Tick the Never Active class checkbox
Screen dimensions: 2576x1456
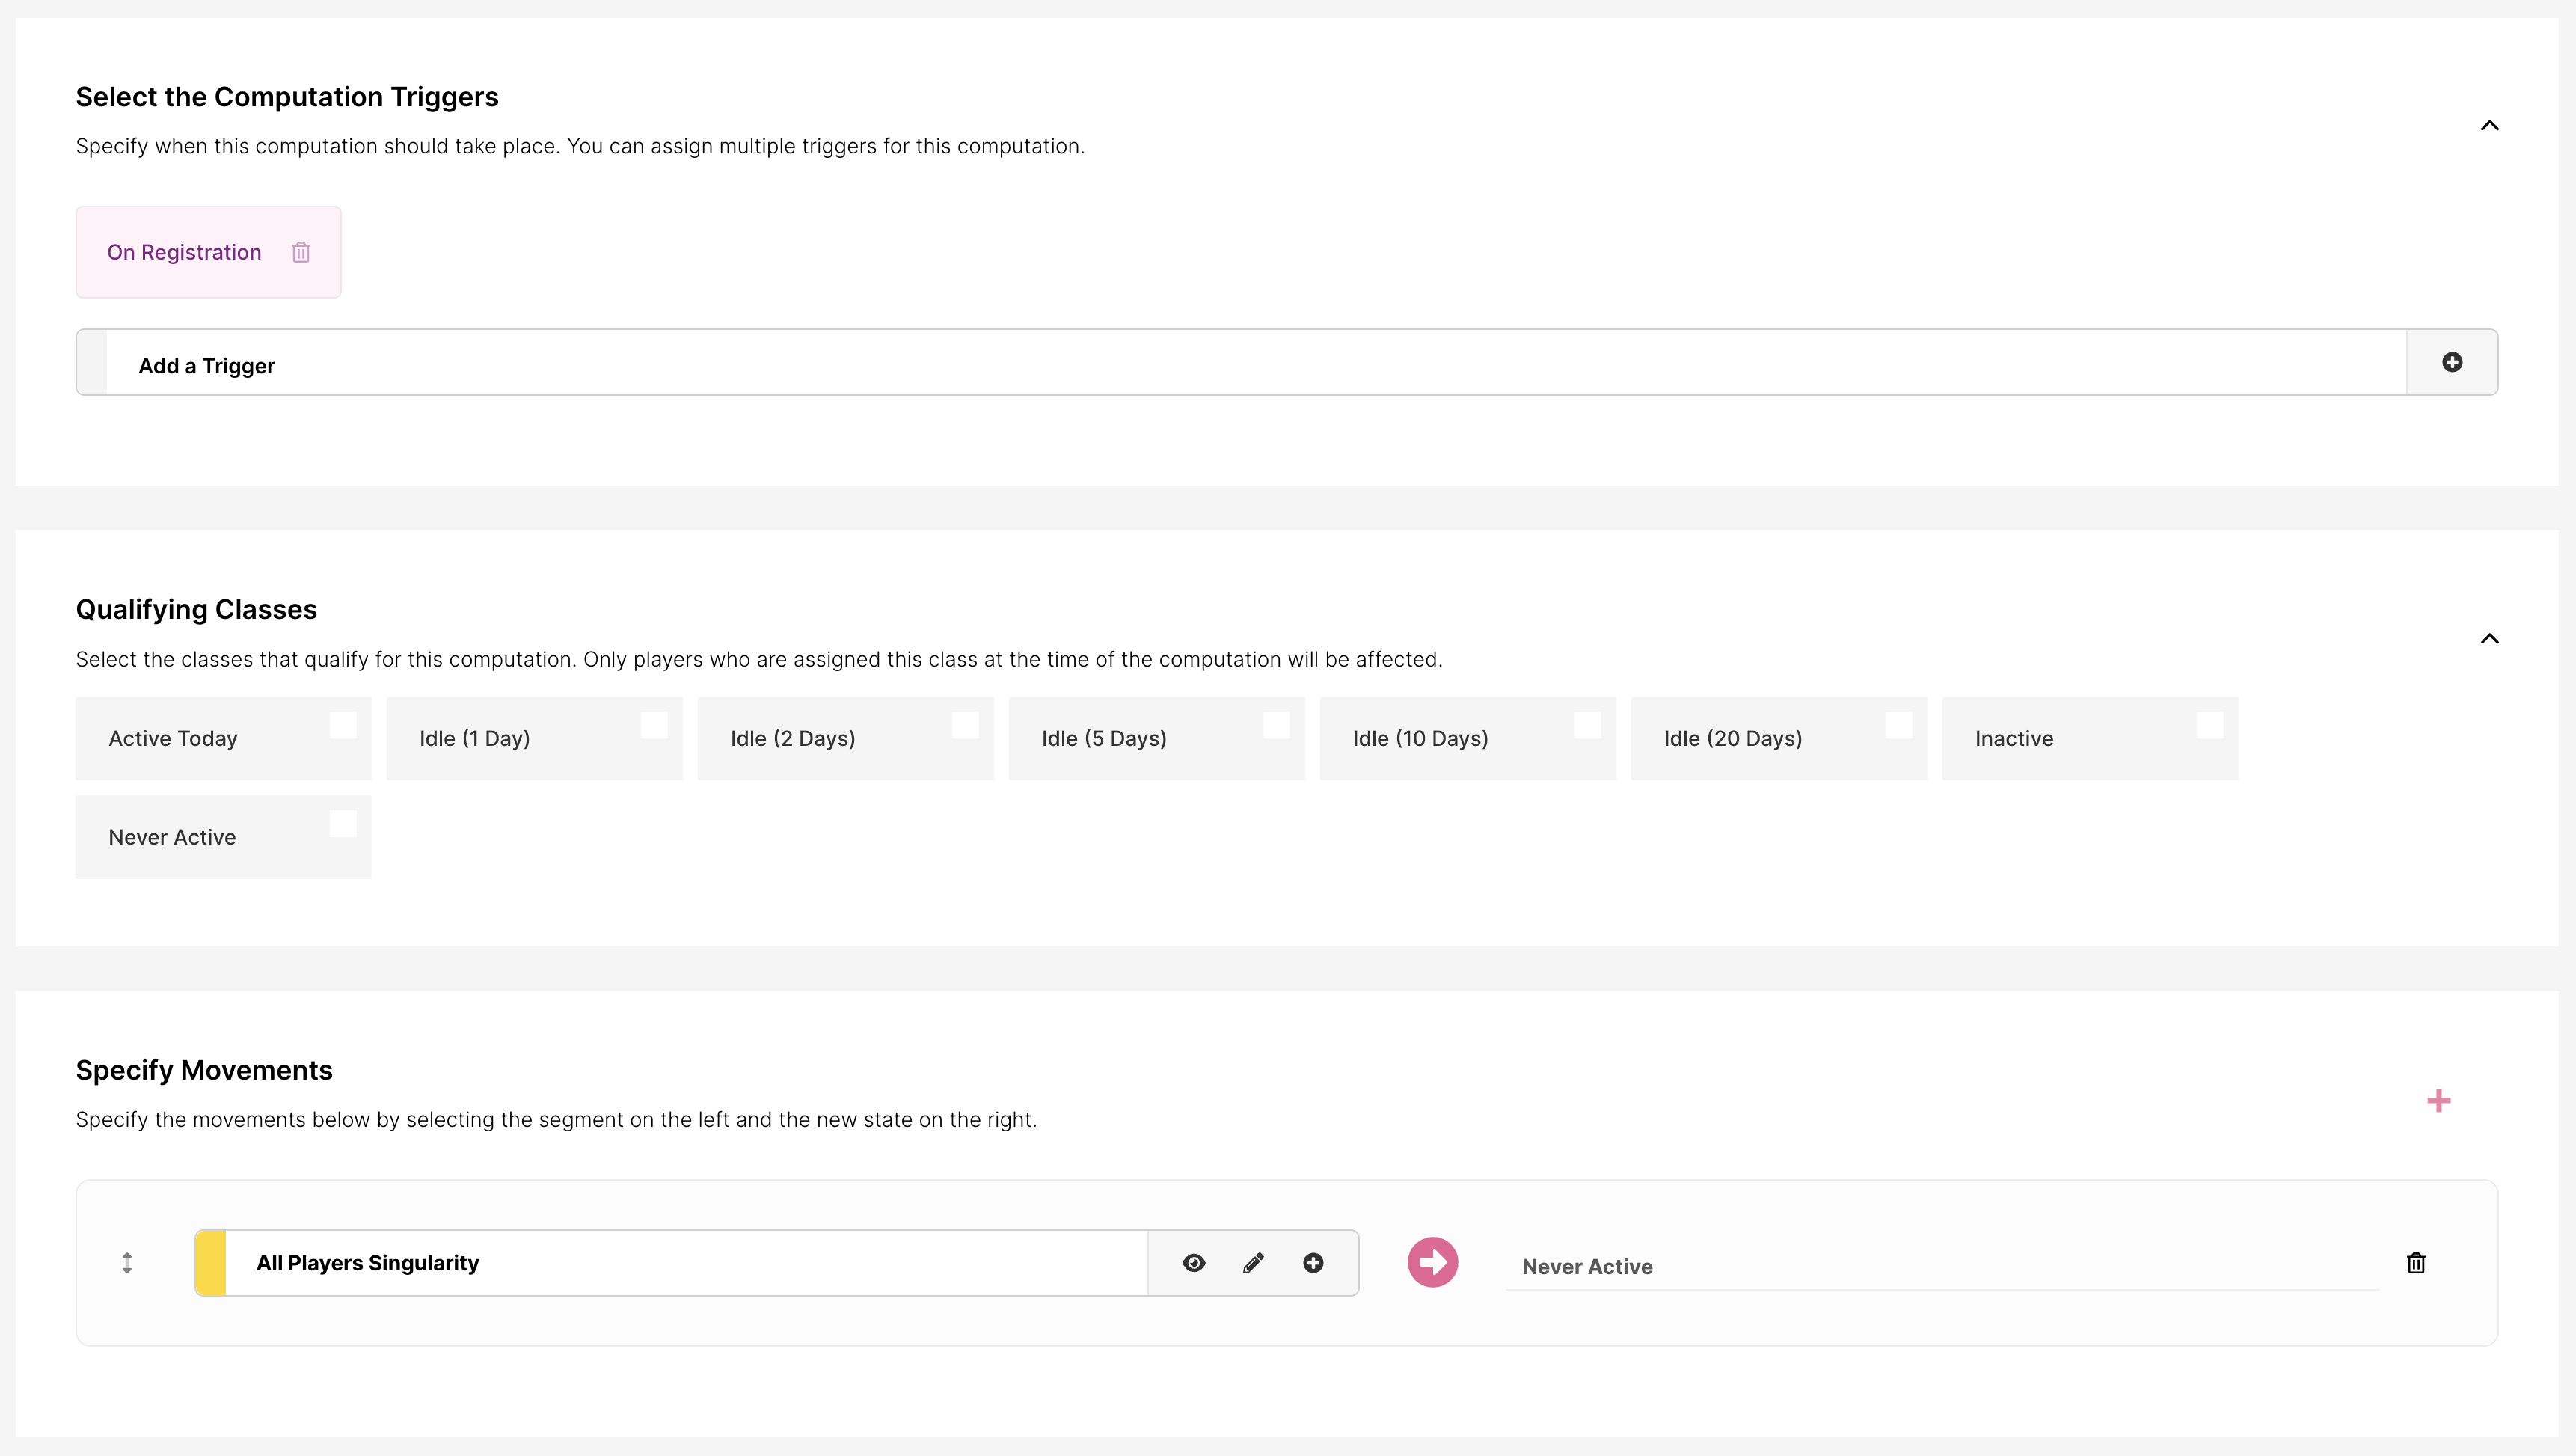tap(343, 824)
